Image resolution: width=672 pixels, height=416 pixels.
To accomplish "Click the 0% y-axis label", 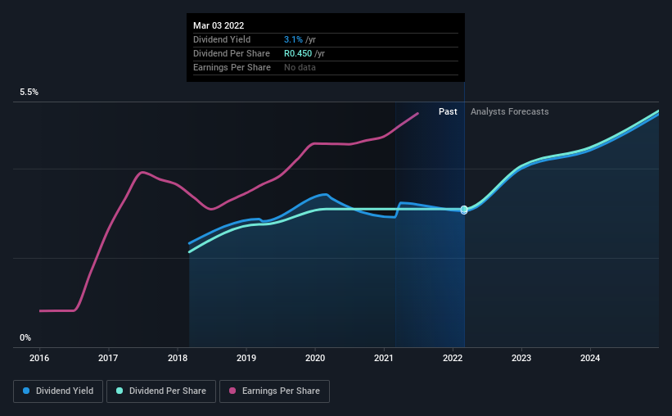I will 25,338.
